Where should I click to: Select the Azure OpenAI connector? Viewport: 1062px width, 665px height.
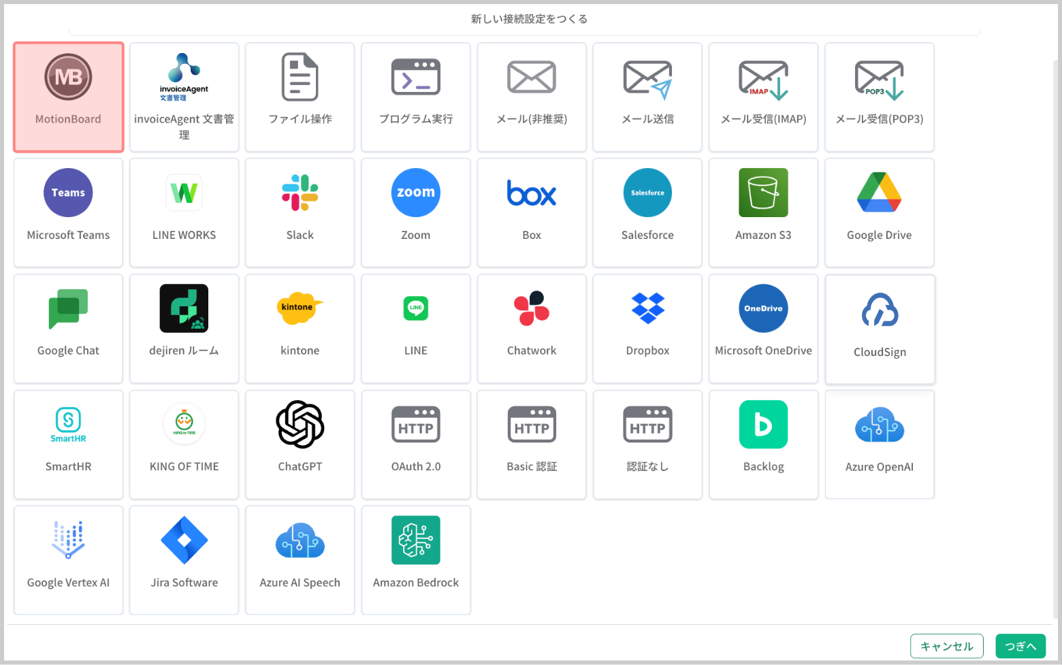point(880,444)
